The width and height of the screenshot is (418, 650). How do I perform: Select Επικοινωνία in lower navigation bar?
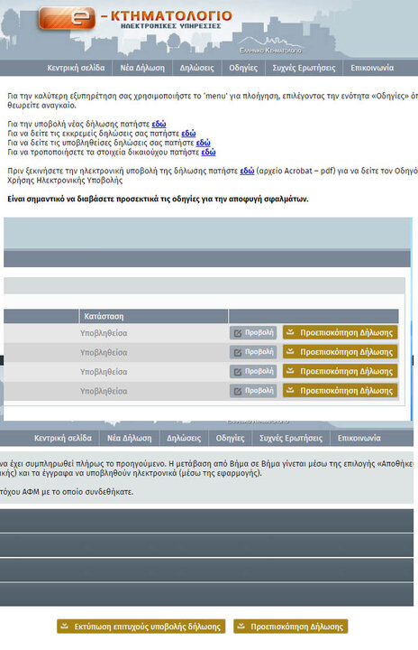(x=359, y=438)
